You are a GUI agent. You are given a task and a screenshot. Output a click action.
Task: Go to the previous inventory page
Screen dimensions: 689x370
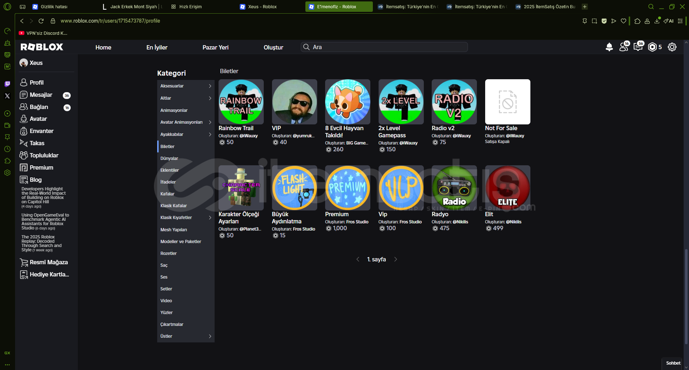pyautogui.click(x=357, y=259)
